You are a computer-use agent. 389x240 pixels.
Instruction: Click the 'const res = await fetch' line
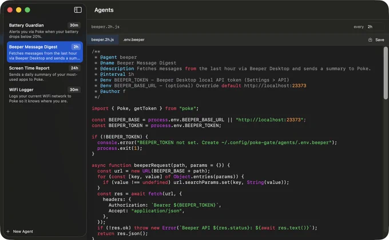140,193
